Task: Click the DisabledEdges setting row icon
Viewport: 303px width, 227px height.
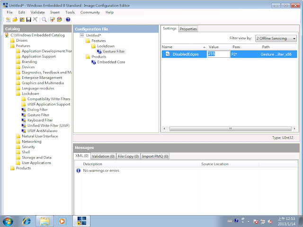Action: pyautogui.click(x=168, y=54)
